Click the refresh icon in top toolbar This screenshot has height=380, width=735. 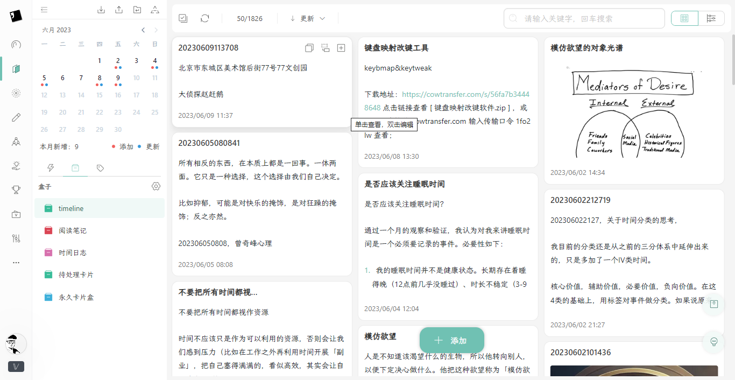(x=204, y=18)
